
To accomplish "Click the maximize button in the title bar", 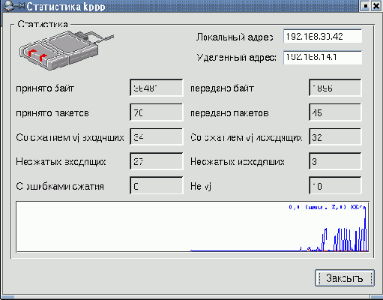I will (365, 6).
